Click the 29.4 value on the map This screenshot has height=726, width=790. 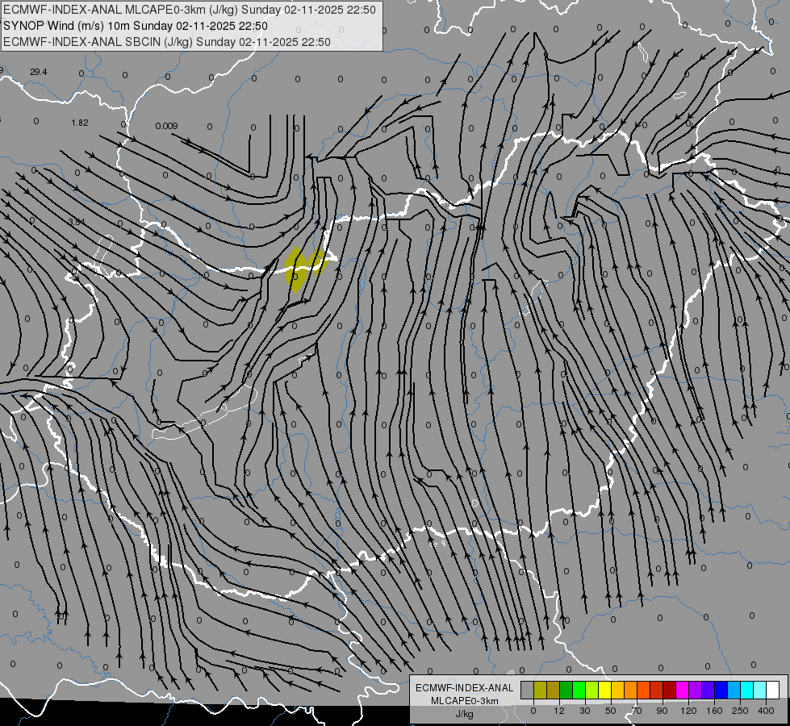(x=38, y=72)
